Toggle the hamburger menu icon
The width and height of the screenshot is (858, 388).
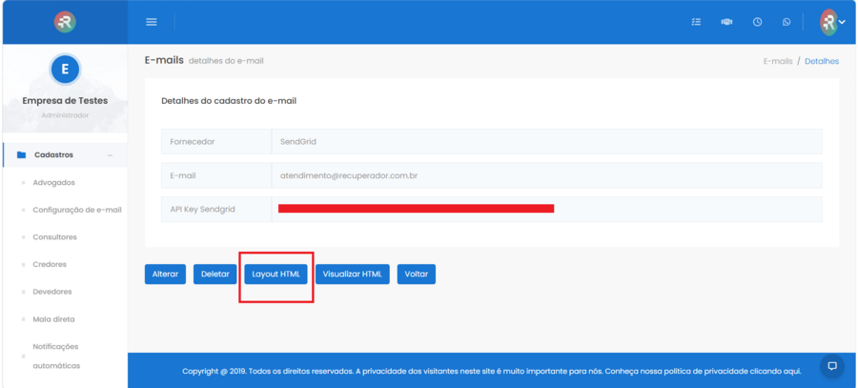point(152,22)
